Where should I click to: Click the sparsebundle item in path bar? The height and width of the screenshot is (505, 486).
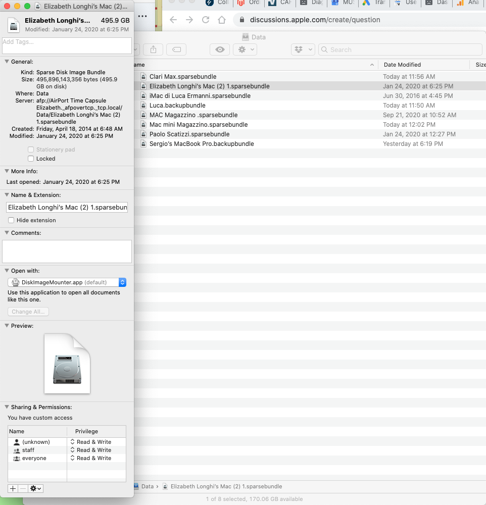226,486
